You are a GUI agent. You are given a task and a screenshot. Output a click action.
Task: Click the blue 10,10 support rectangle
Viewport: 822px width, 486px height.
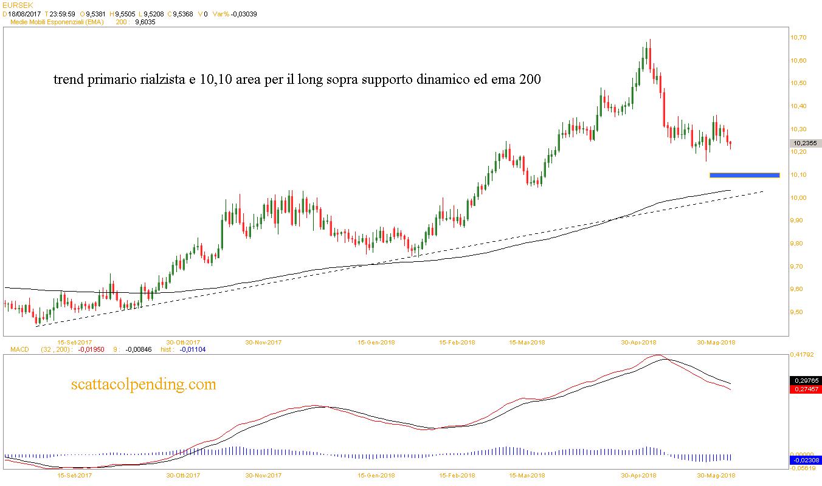tap(744, 176)
